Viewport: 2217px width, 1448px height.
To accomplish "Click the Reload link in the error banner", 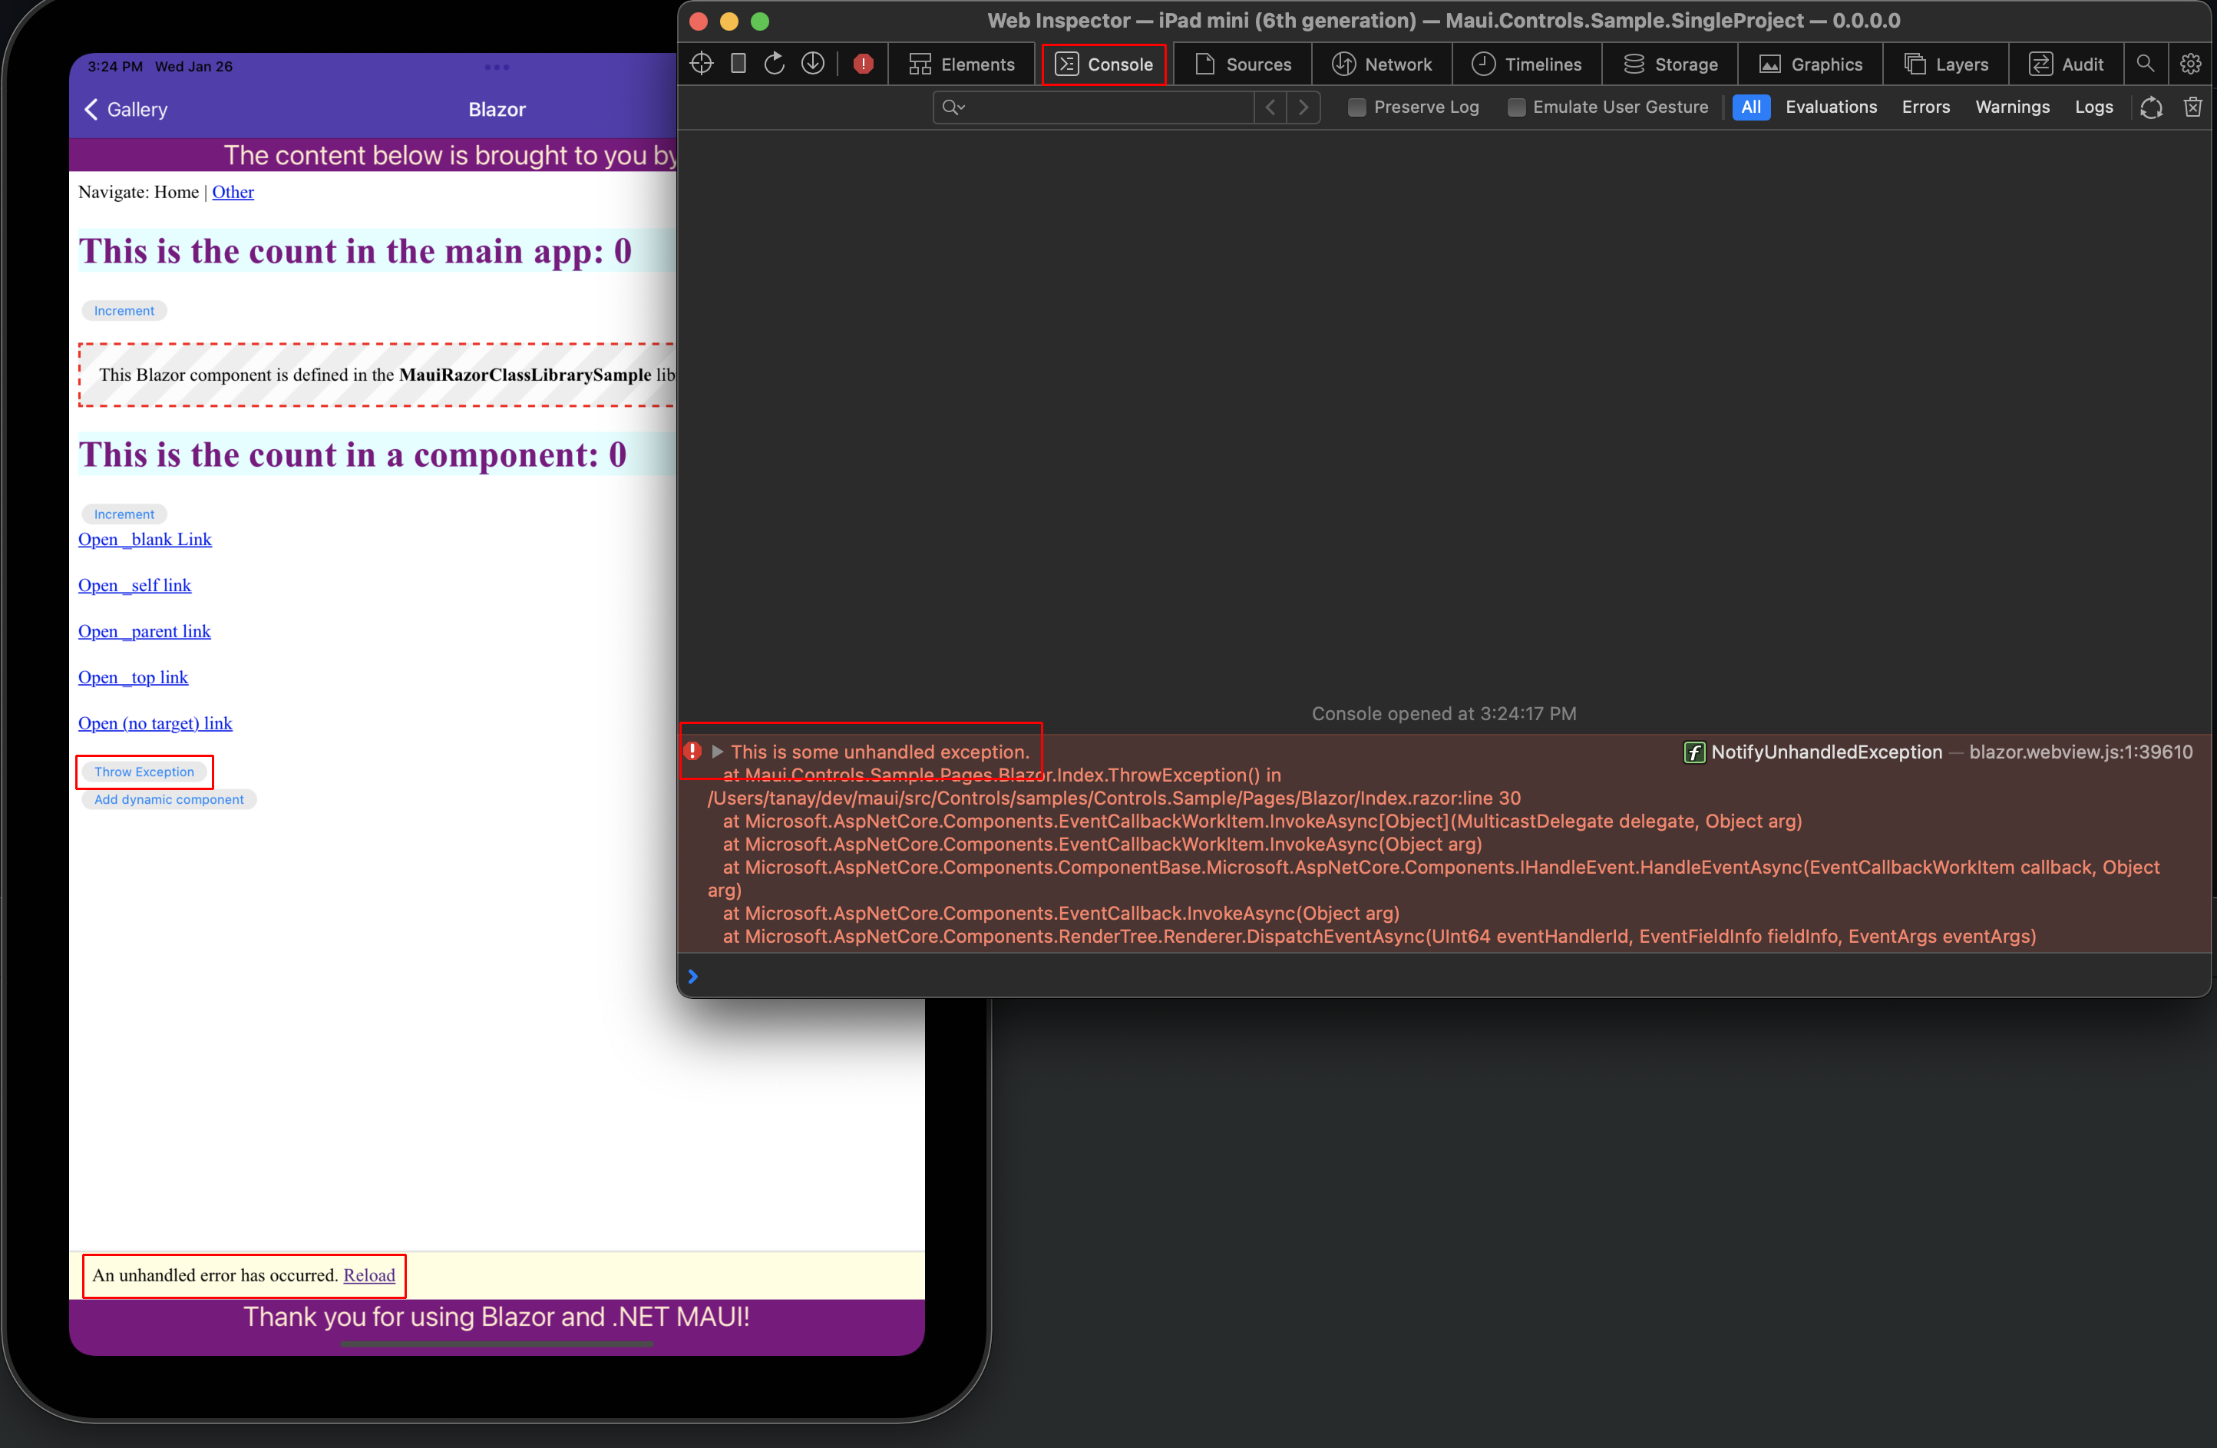I will coord(369,1275).
